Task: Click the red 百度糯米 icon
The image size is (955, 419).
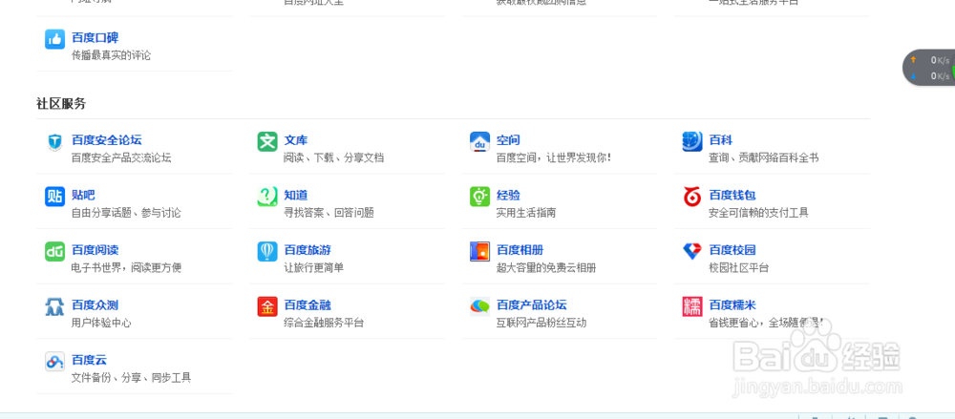Action: pos(692,306)
